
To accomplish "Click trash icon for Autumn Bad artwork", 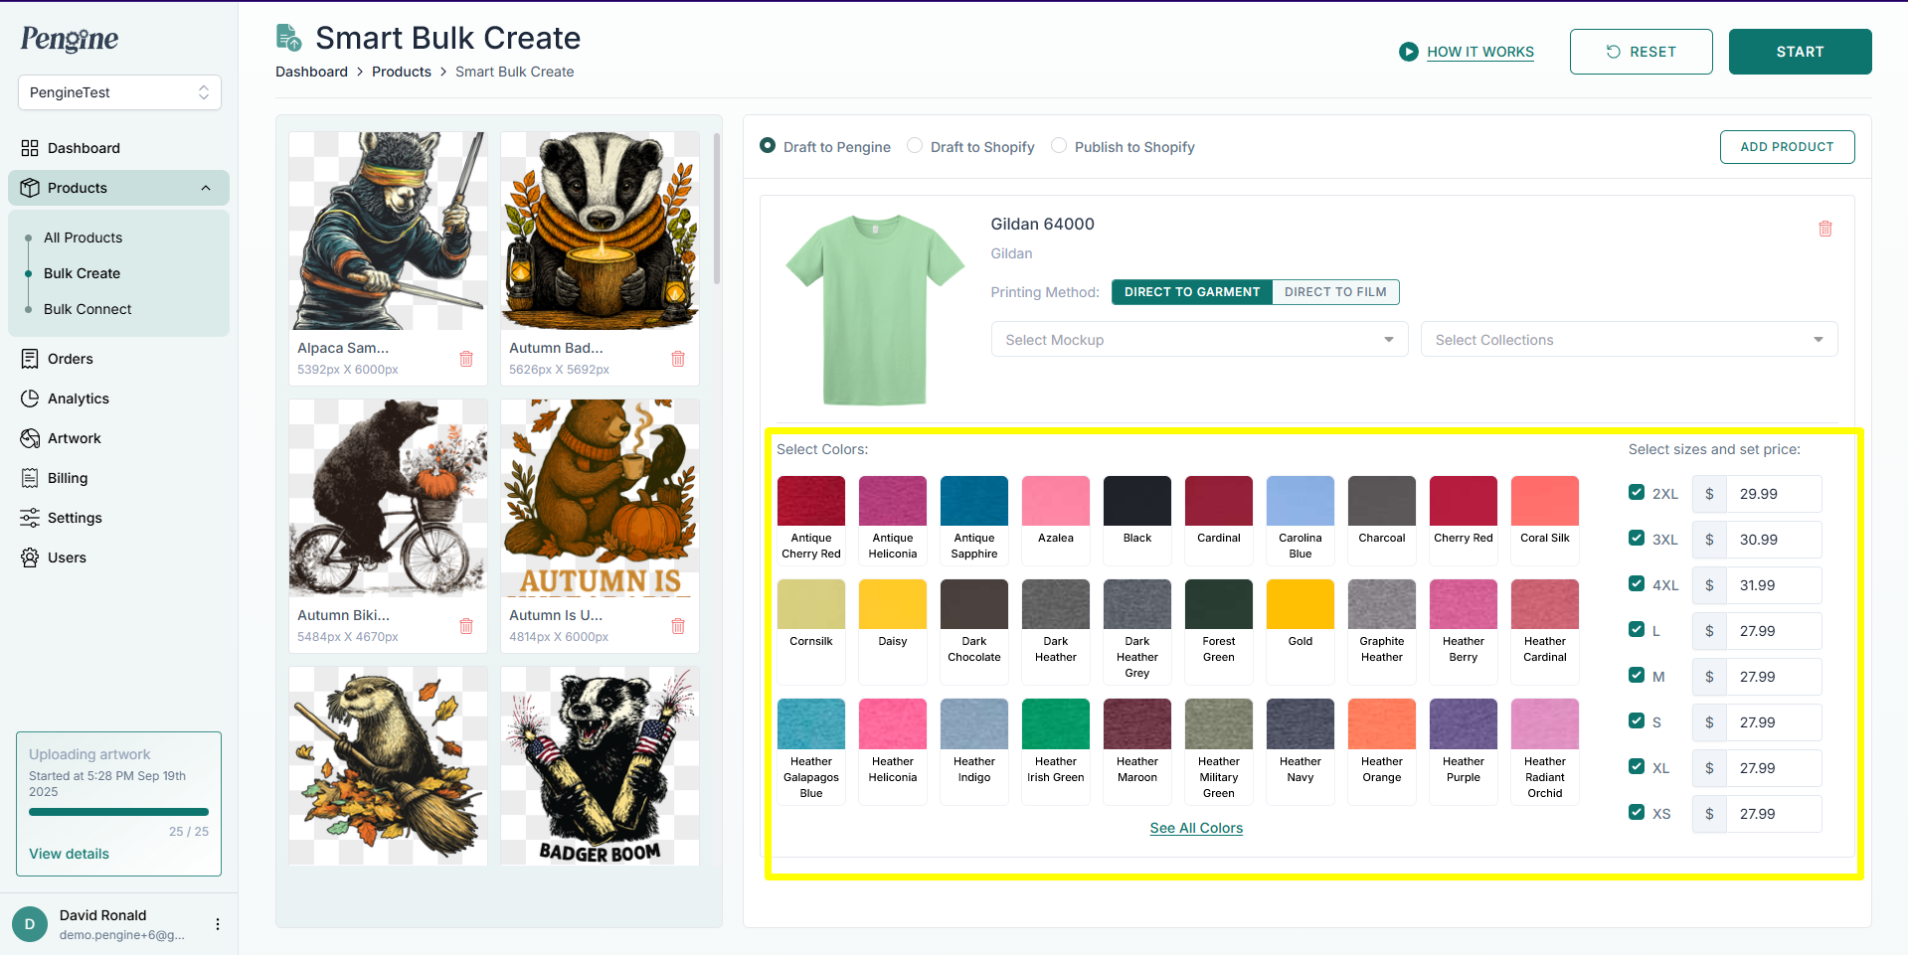I will point(678,359).
